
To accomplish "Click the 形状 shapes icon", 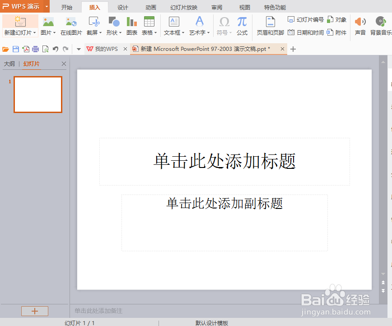I will [114, 22].
